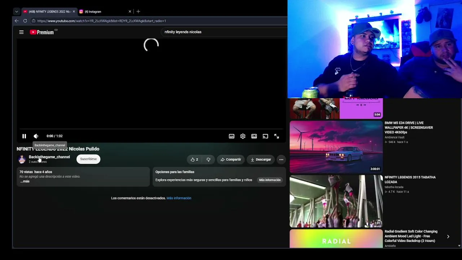
Task: Switch to theater mode icon
Action: [x=254, y=136]
